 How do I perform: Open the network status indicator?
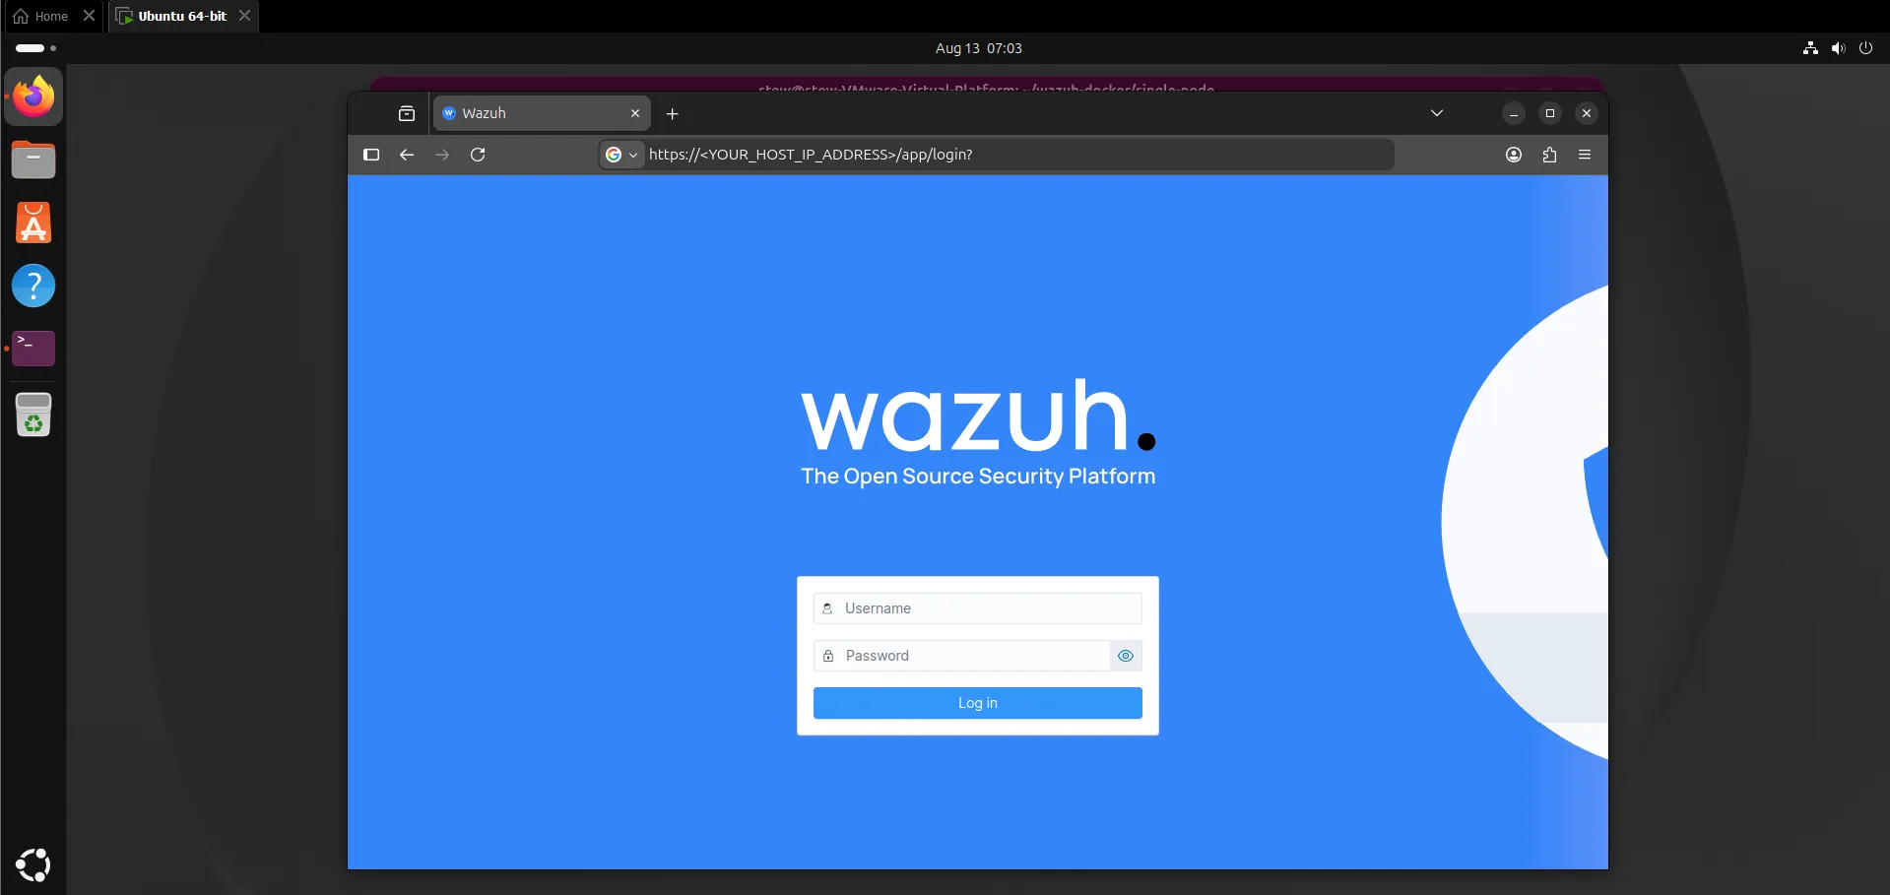pos(1810,48)
